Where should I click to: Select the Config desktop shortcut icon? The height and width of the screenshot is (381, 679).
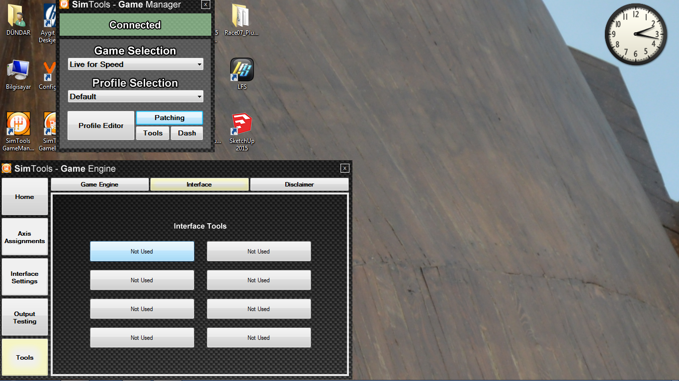[48, 74]
